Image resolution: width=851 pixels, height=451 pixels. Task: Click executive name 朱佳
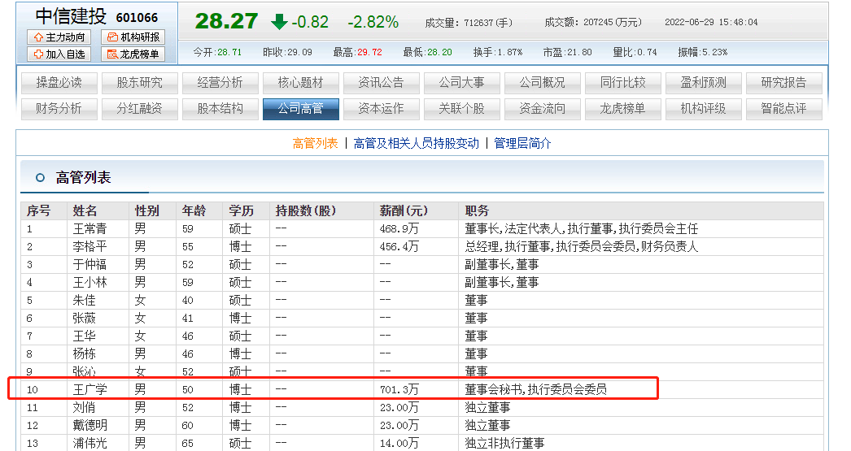point(84,301)
